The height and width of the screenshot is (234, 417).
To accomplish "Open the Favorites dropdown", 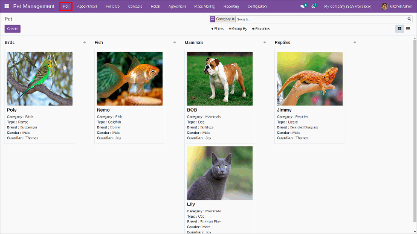I will [261, 29].
